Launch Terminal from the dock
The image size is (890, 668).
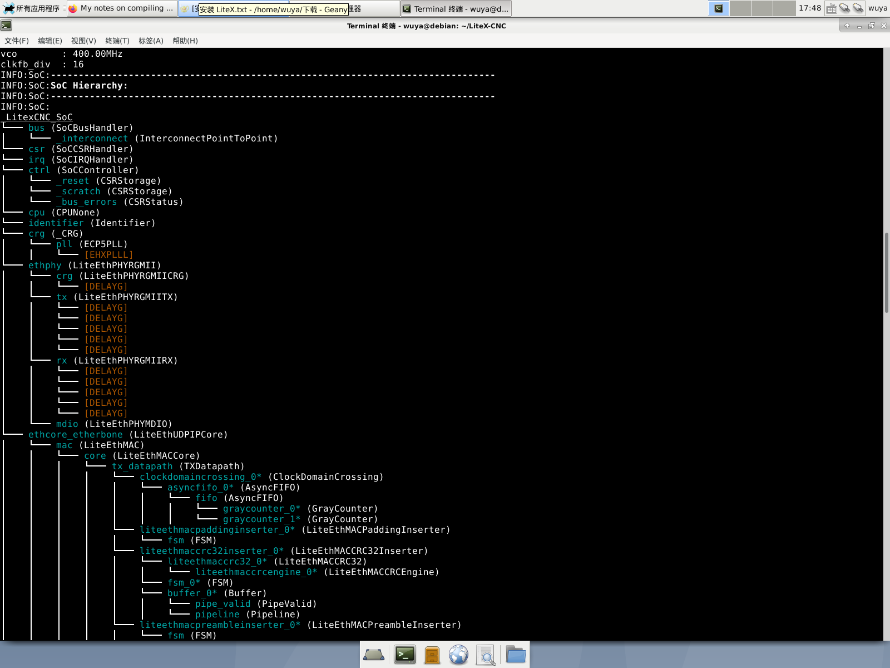(x=405, y=655)
